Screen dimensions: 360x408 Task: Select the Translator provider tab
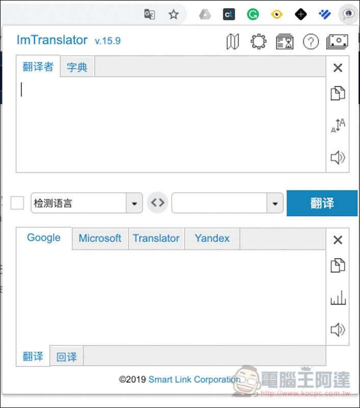click(156, 238)
